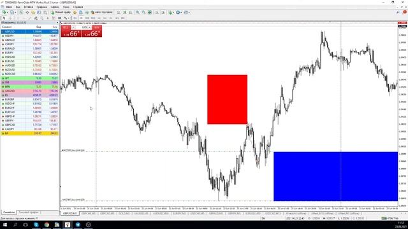
Task: Switch to Тиковый график tab
Action: click(x=29, y=212)
